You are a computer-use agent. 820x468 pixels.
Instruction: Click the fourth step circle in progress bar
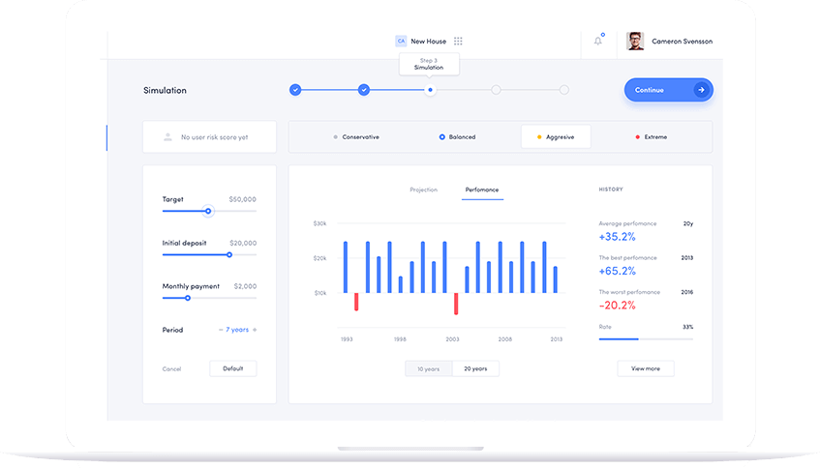pyautogui.click(x=496, y=90)
